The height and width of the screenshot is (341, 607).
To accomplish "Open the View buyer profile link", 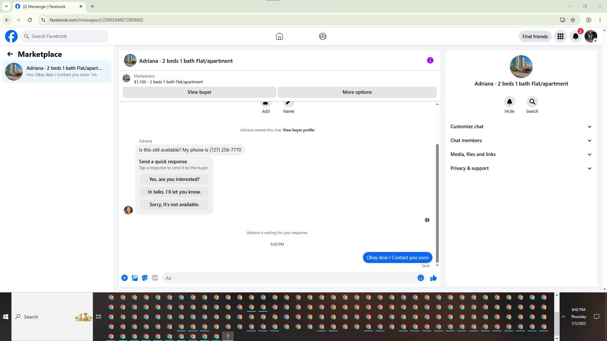I will [x=298, y=130].
